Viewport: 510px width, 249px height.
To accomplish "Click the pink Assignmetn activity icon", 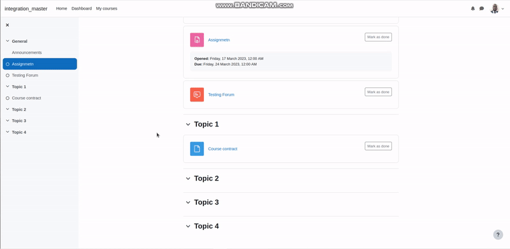I will pos(197,40).
